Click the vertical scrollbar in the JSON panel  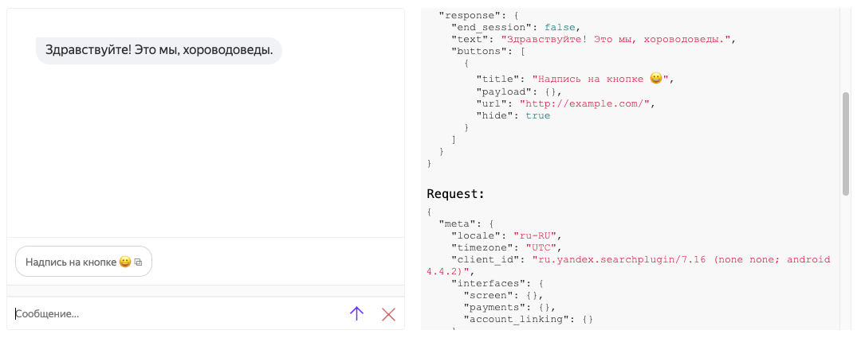846,143
